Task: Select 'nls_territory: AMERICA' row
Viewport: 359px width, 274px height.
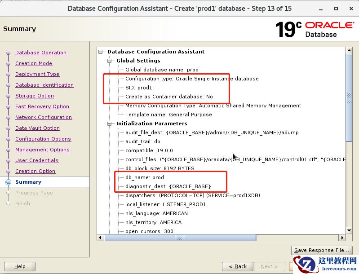Action: click(x=153, y=222)
